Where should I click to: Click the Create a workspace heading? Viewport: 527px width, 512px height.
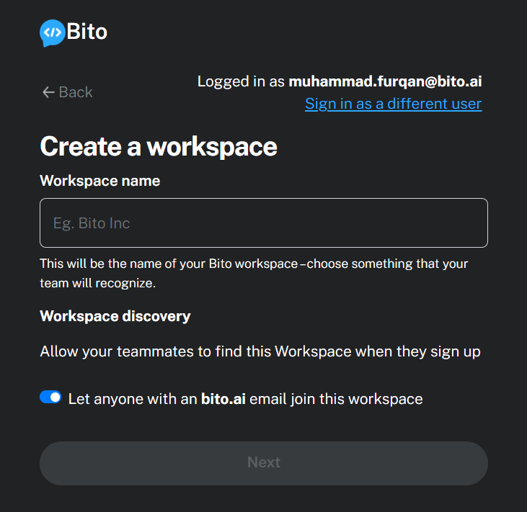(159, 147)
